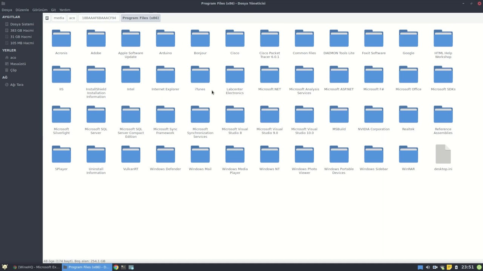Open the Dosya menu

(x=7, y=10)
